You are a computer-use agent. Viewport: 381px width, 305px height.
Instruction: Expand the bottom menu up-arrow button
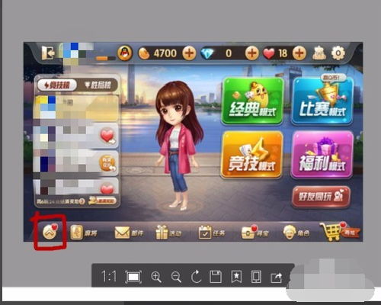[x=50, y=232]
